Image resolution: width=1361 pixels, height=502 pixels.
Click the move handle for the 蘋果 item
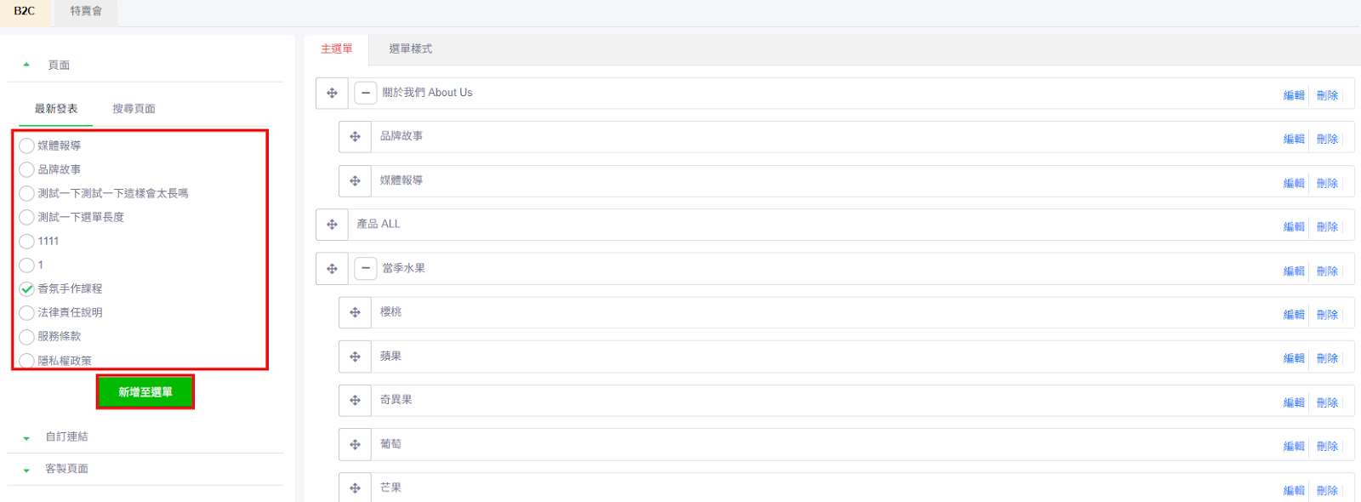(355, 357)
